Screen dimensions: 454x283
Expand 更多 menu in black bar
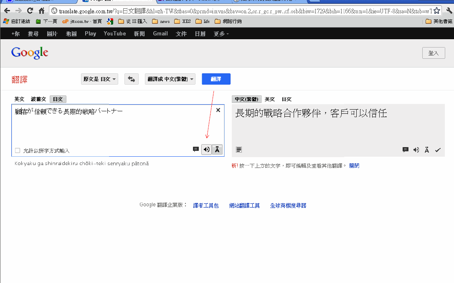(x=221, y=34)
